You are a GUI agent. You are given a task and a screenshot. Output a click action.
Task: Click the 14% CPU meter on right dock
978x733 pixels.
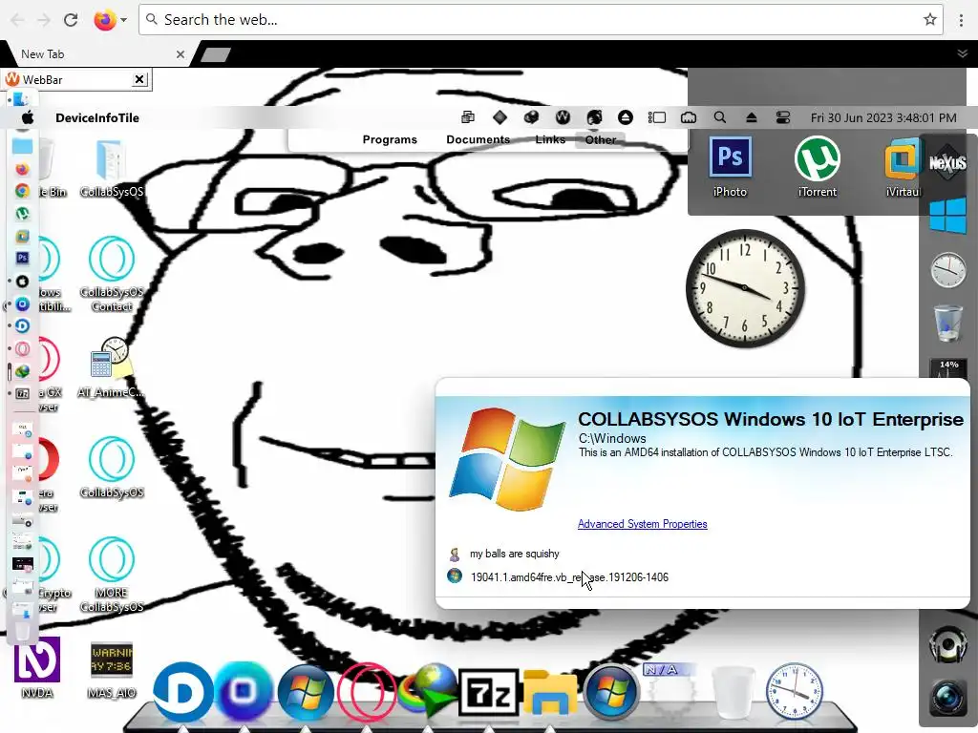tap(948, 369)
